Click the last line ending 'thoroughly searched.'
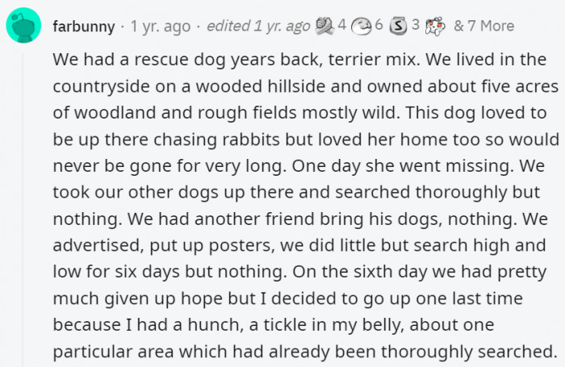 305,352
